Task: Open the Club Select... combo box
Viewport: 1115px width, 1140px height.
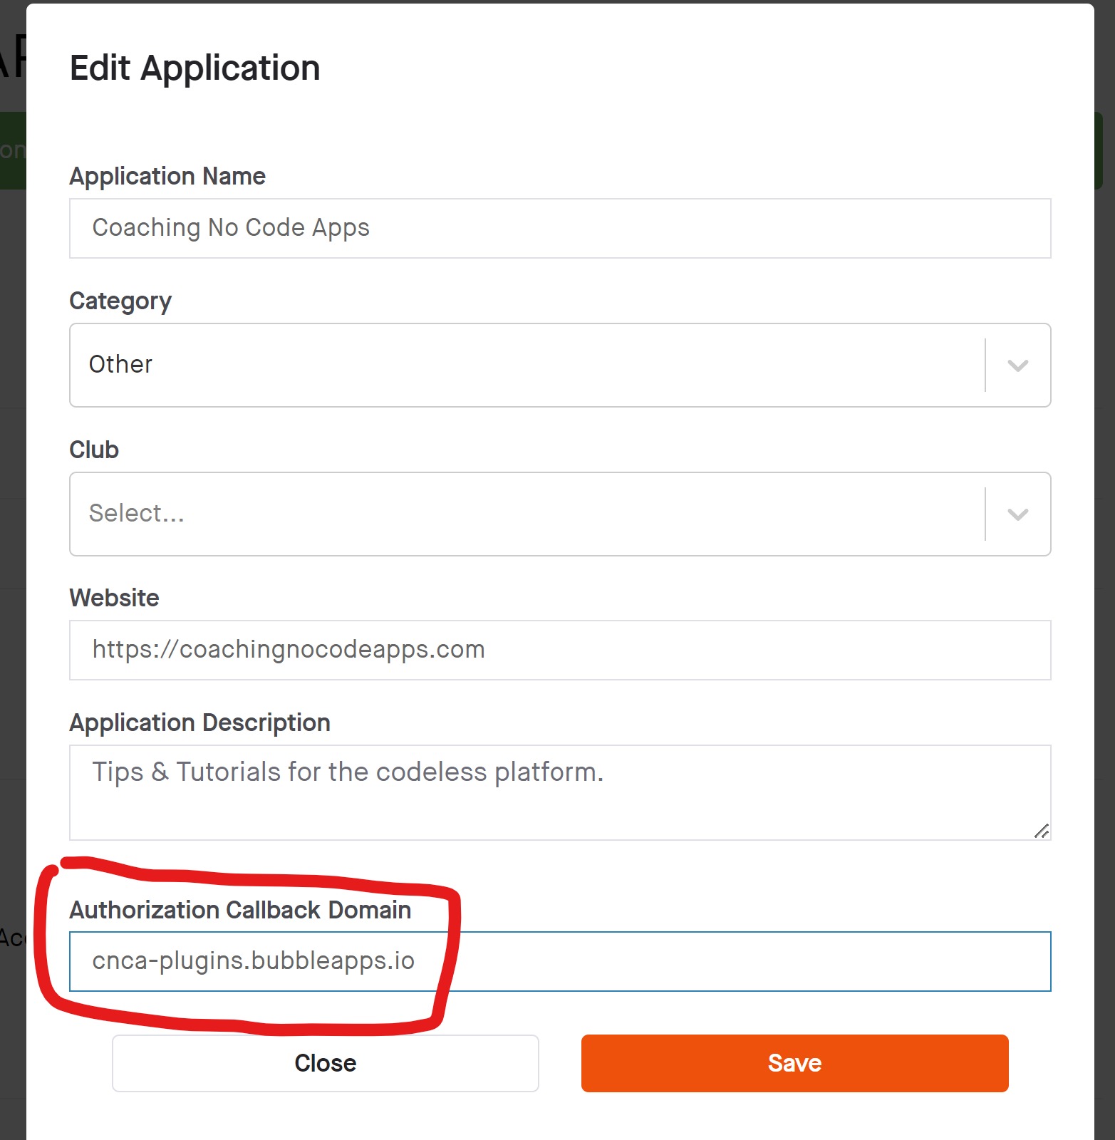Action: pos(560,514)
